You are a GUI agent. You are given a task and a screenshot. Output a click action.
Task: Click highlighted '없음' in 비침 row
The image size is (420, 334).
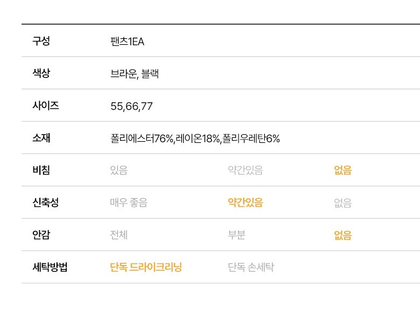(342, 171)
